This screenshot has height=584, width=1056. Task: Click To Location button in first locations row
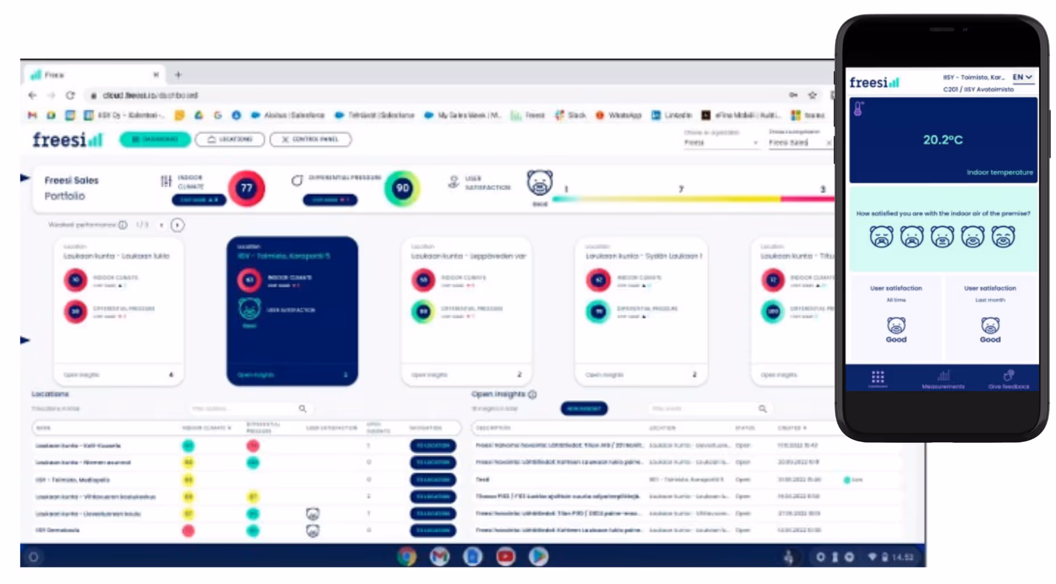pyautogui.click(x=433, y=446)
